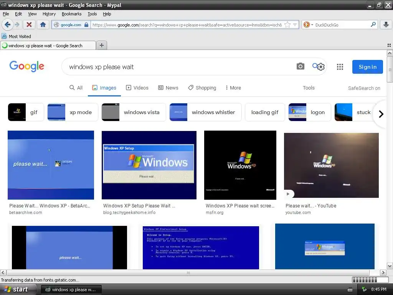
Task: Filter by the 'windows whistler' chip
Action: pos(206,112)
